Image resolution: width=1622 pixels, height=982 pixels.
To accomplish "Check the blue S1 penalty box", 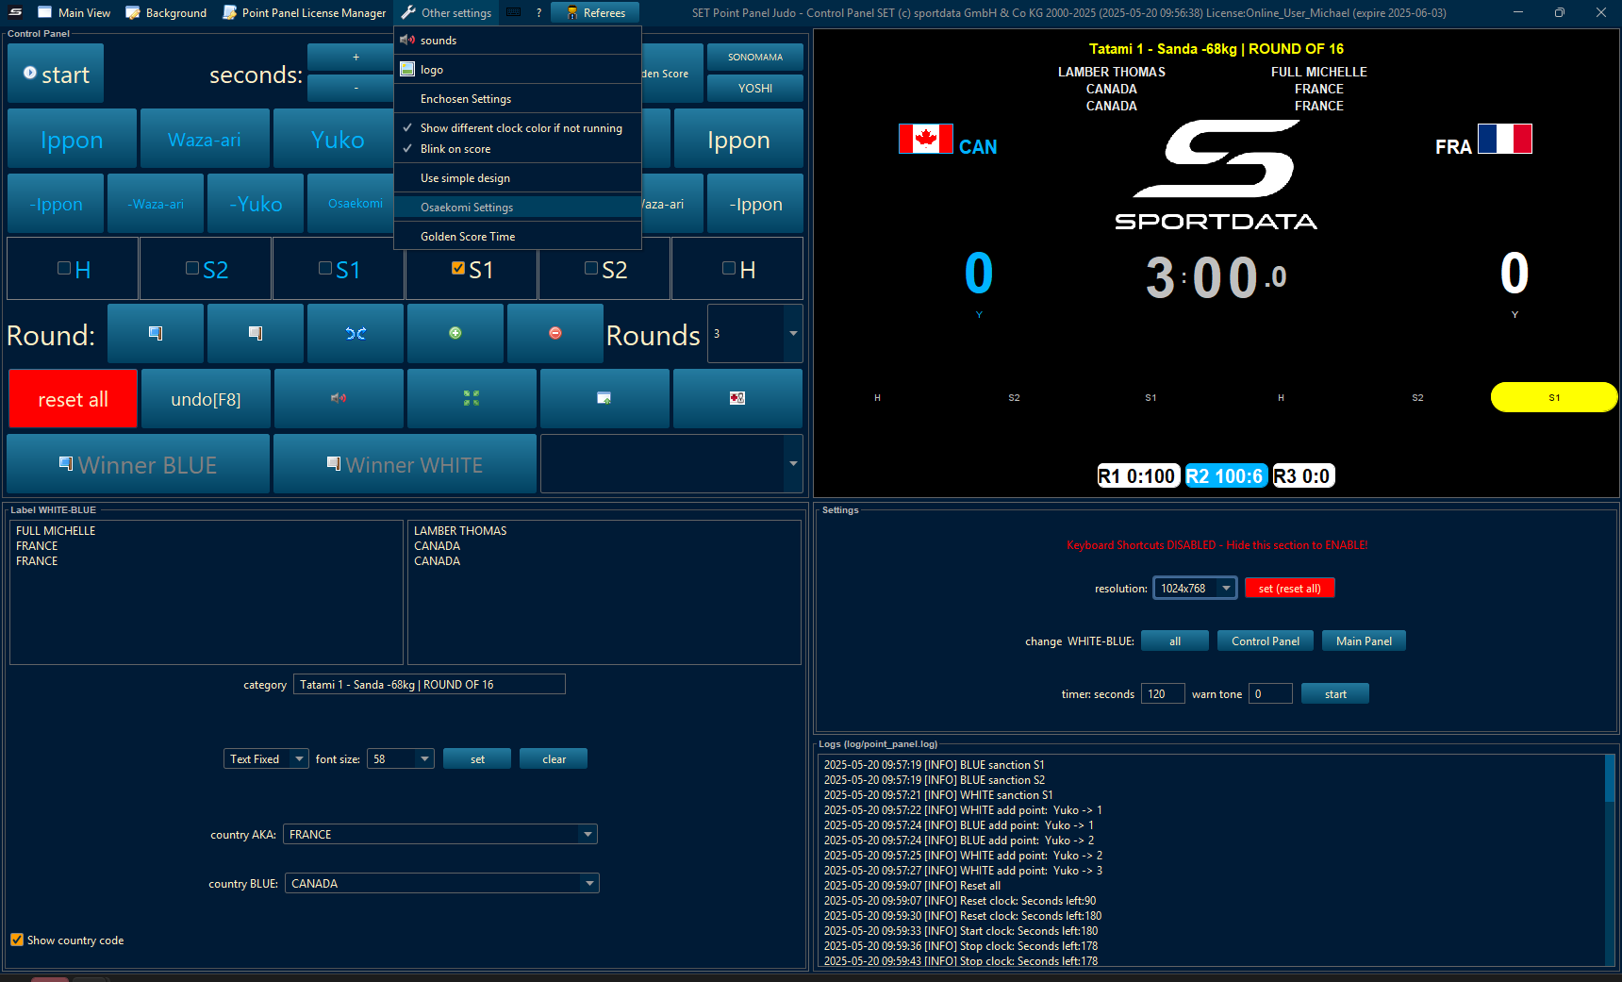I will pos(325,269).
